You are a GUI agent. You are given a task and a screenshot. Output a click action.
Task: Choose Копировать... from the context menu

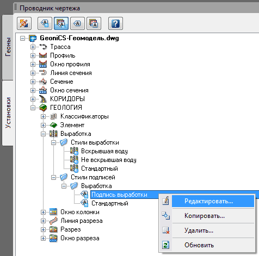(205, 216)
